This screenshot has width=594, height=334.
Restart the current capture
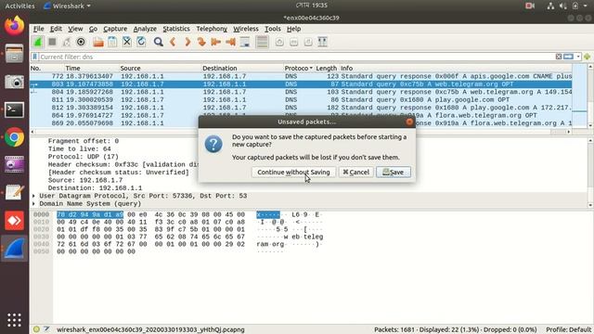[66, 42]
